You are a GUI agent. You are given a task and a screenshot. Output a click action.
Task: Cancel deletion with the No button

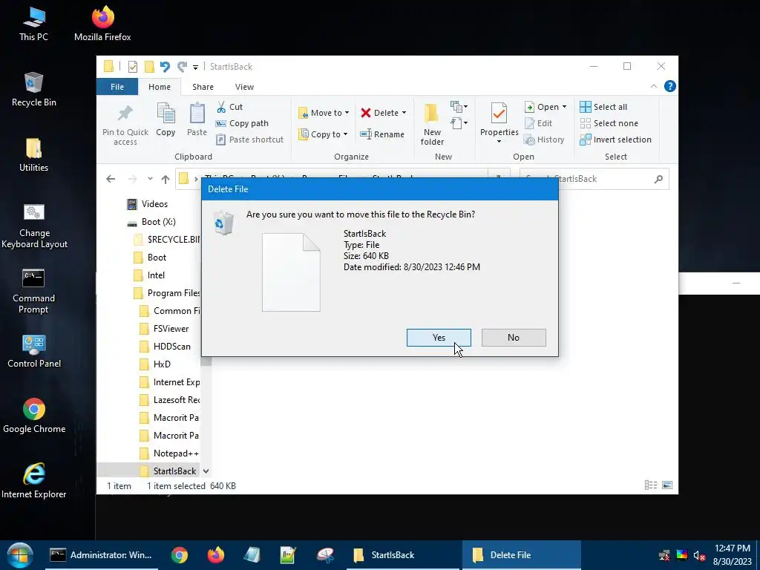tap(514, 338)
